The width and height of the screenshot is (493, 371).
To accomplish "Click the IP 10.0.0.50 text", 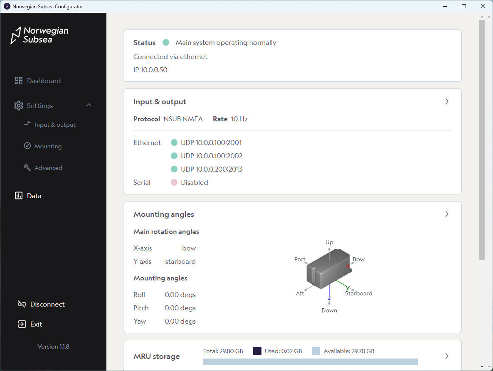I will click(150, 70).
